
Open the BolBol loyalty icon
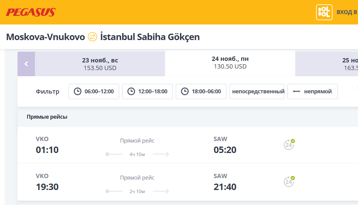(324, 12)
